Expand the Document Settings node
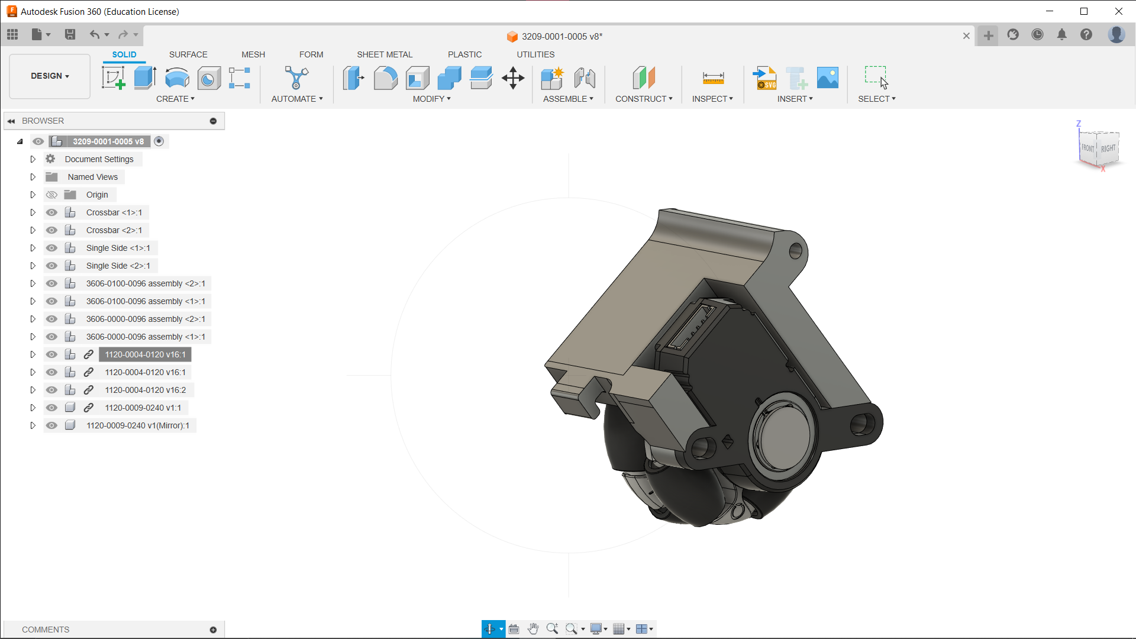This screenshot has width=1136, height=639. pyautogui.click(x=33, y=159)
